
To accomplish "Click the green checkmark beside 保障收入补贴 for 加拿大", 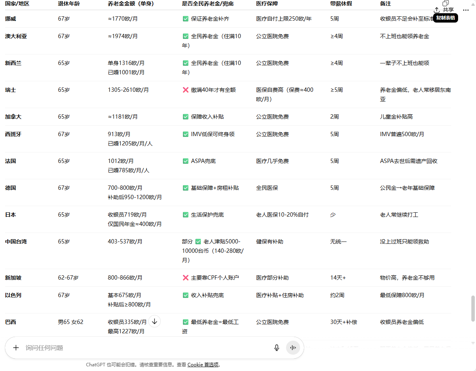I will (186, 116).
